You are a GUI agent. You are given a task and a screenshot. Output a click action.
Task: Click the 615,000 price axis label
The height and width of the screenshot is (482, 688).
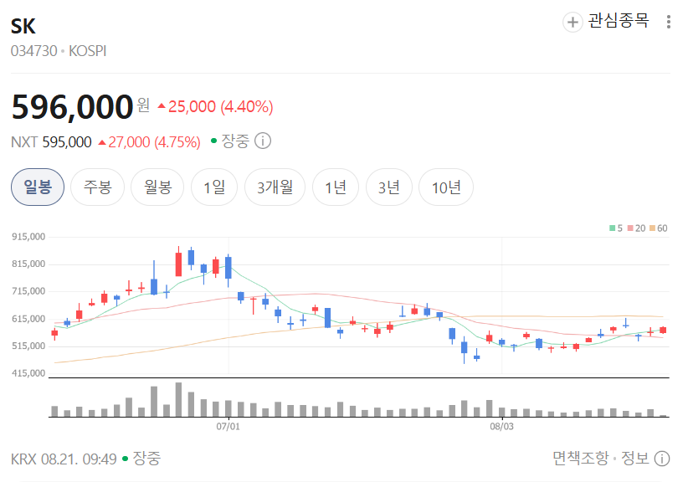point(28,319)
